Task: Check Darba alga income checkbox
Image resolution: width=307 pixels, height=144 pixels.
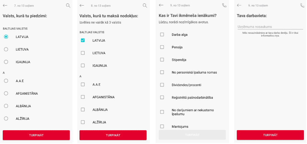Action: pos(162,35)
